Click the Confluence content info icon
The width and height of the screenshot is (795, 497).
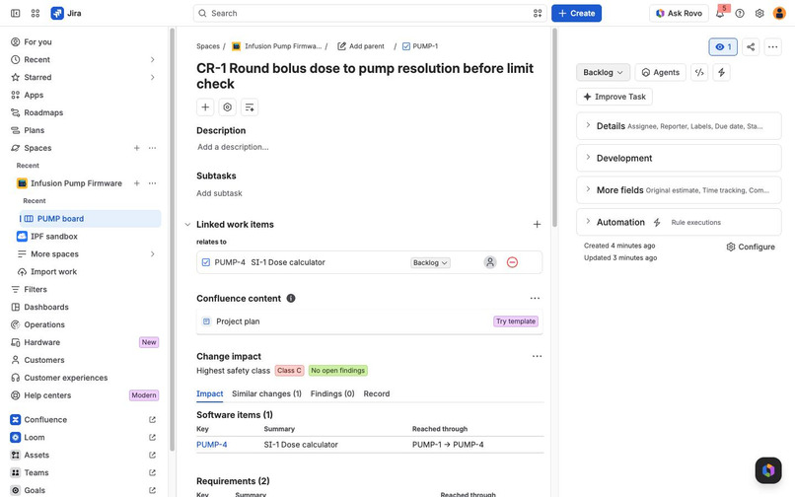pos(291,298)
